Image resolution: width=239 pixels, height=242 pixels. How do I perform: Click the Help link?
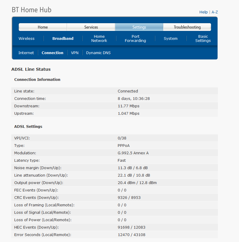pos(203,12)
